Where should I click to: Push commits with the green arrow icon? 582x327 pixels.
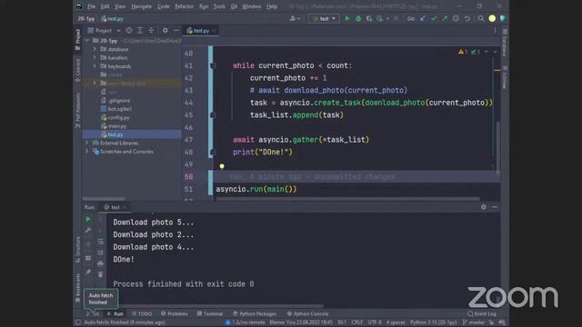tap(445, 18)
